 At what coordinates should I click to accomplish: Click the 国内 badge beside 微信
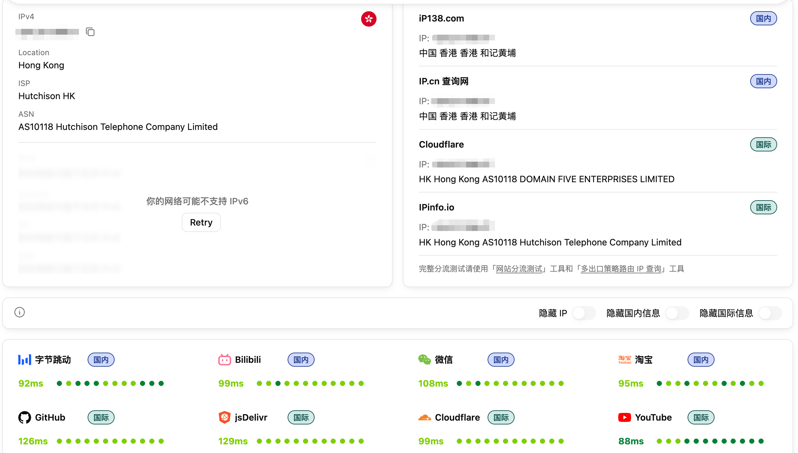pyautogui.click(x=501, y=360)
